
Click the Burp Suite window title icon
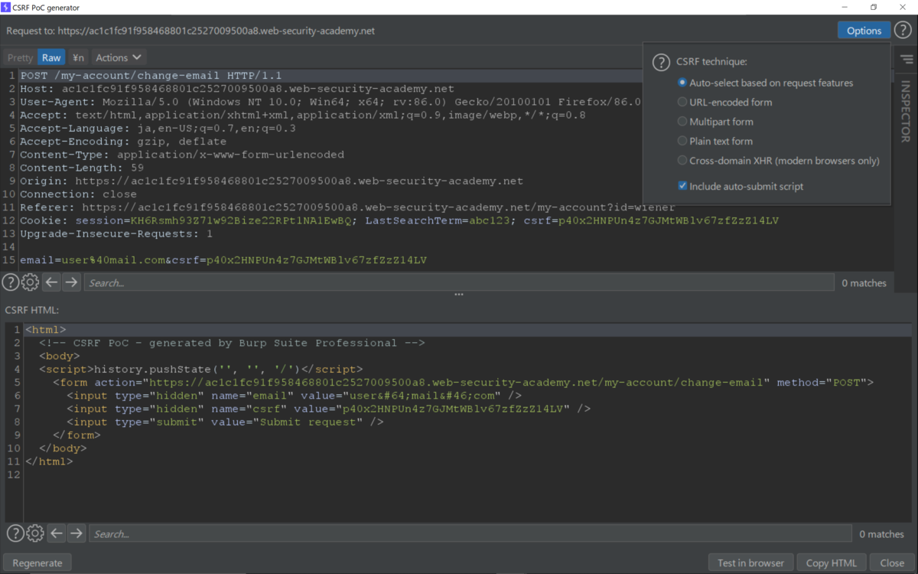[x=6, y=7]
